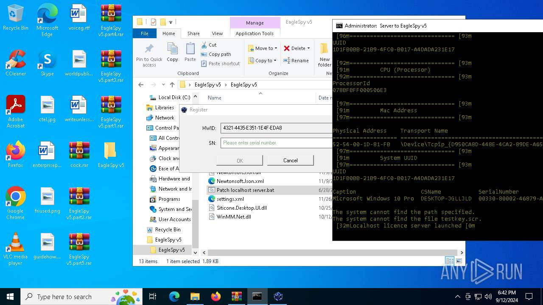Select the Newtonsoft.Json.xml file
This screenshot has width=543, height=305.
240,181
